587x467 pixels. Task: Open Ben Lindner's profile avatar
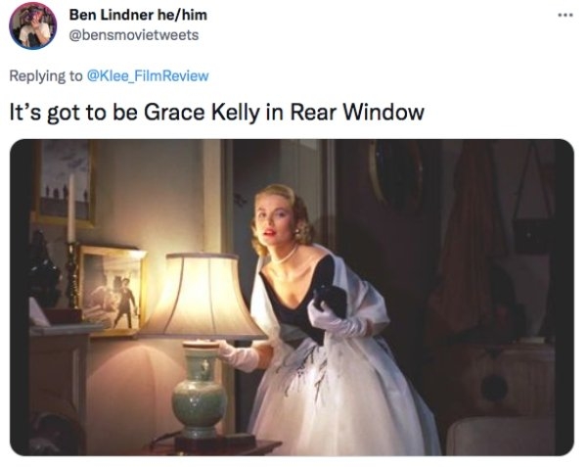[x=33, y=25]
